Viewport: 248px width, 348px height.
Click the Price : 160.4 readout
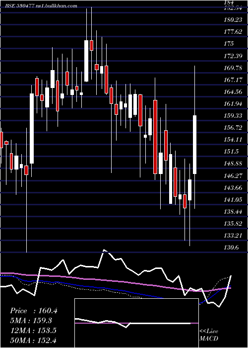(34, 311)
